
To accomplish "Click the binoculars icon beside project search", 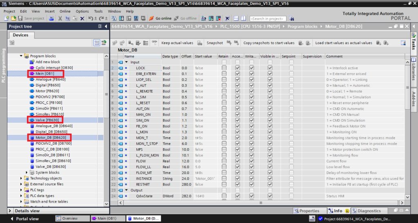I will [x=291, y=18].
